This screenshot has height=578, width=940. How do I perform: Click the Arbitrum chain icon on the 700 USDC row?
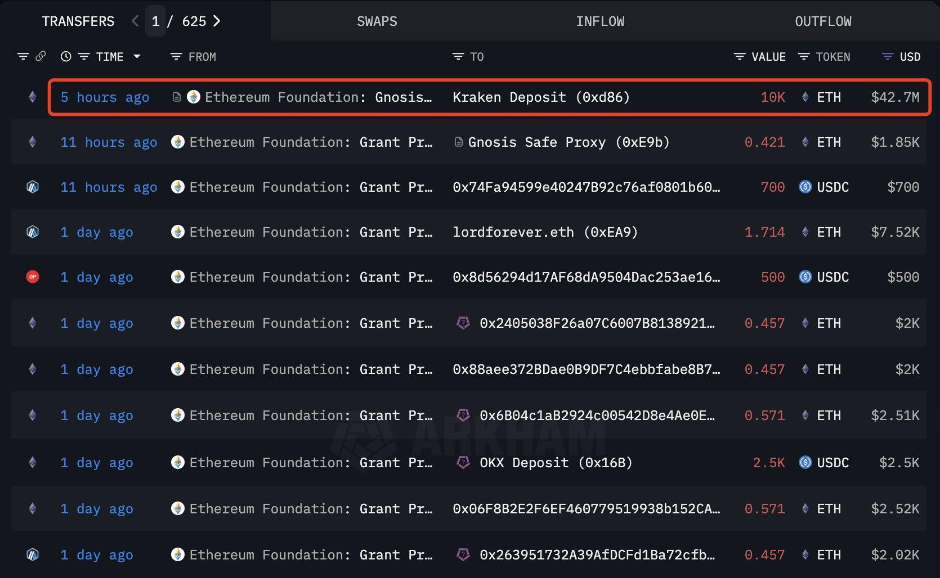33,187
